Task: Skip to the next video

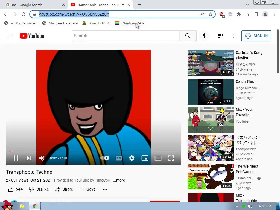Action: point(29,158)
